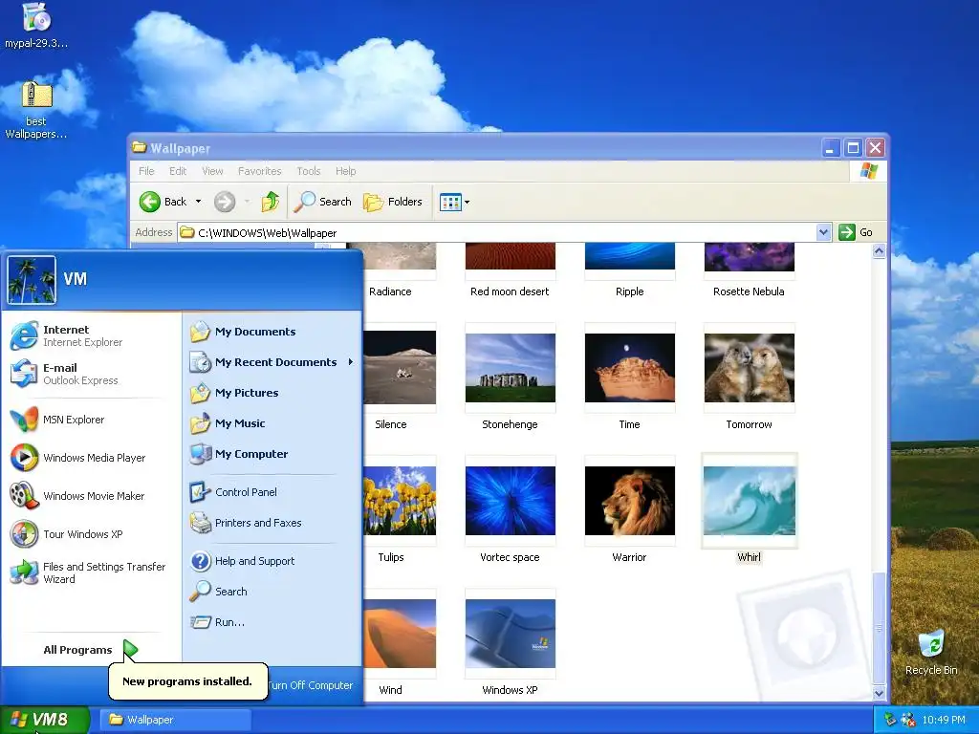Click the Ripple file name
This screenshot has height=734, width=979.
tap(629, 291)
